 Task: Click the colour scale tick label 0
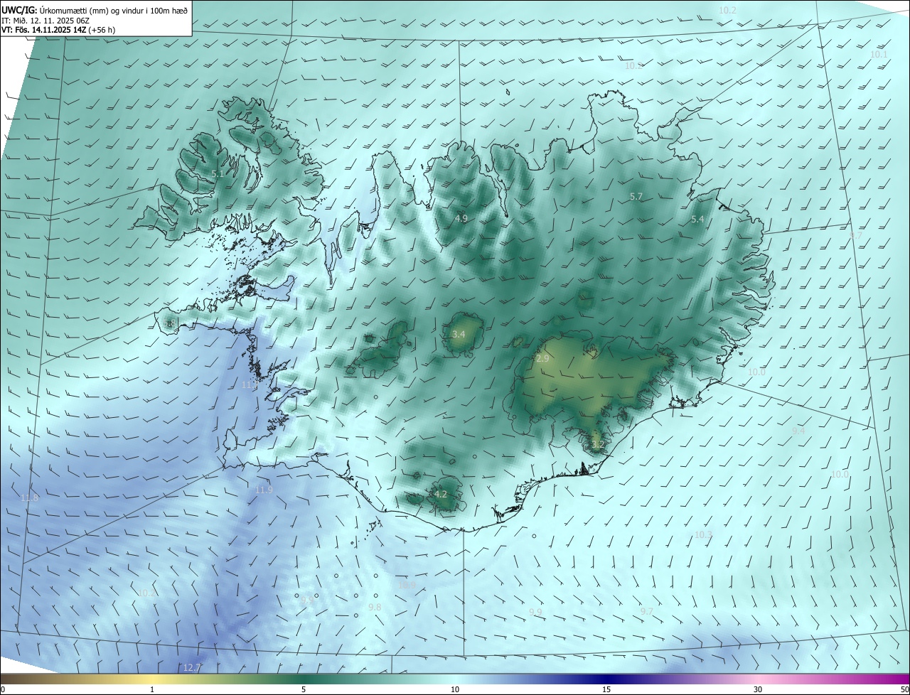pyautogui.click(x=3, y=689)
